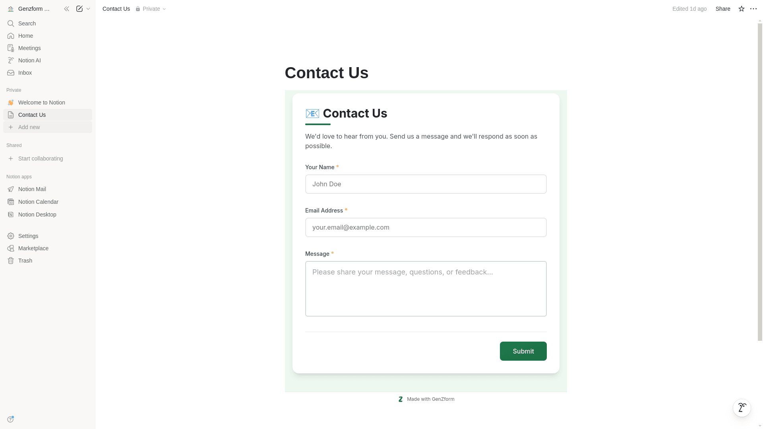This screenshot has height=429, width=763.
Task: Click the Submit button on the form
Action: click(x=523, y=351)
